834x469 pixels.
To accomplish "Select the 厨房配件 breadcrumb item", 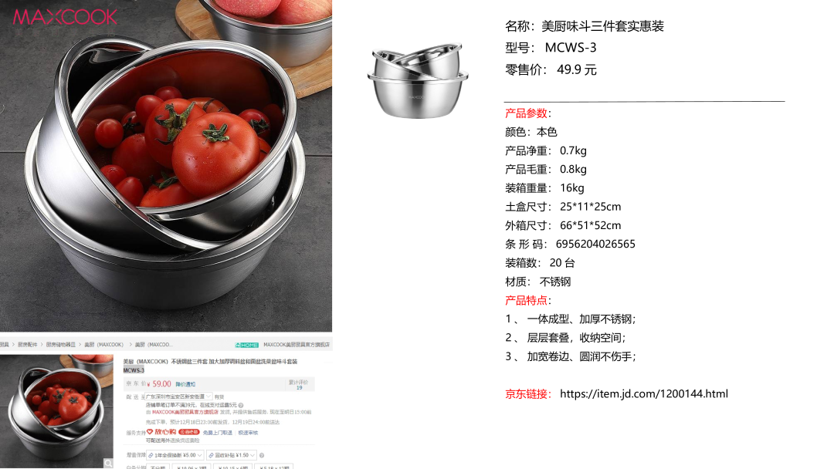I will [28, 345].
